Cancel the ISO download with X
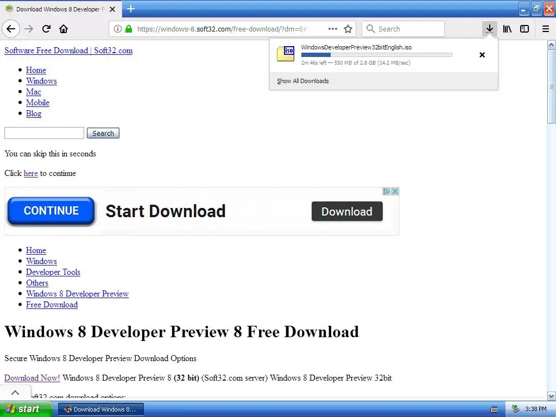Viewport: 556px width, 417px height. pyautogui.click(x=482, y=55)
